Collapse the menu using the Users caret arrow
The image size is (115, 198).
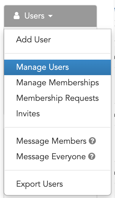tap(50, 16)
